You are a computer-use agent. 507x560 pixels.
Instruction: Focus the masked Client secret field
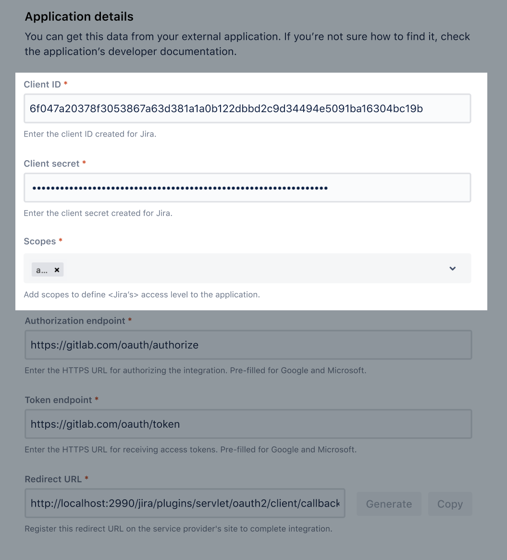tap(247, 188)
